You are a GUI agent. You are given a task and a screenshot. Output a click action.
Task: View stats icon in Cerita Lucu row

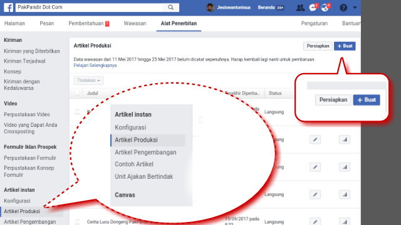pyautogui.click(x=345, y=221)
